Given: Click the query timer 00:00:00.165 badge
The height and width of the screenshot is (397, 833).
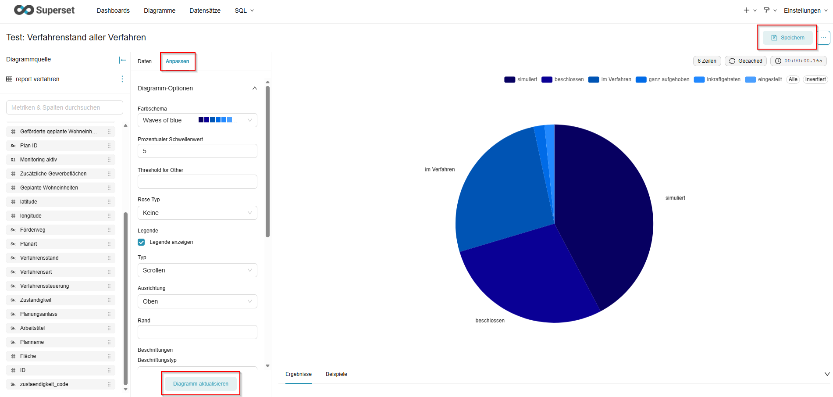Looking at the screenshot, I should click(x=798, y=61).
